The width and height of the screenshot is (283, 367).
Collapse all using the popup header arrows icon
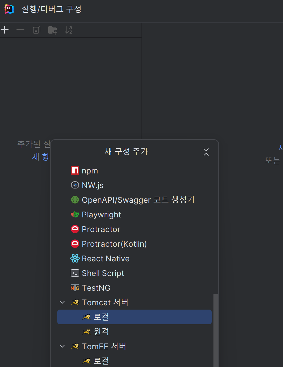coord(206,152)
